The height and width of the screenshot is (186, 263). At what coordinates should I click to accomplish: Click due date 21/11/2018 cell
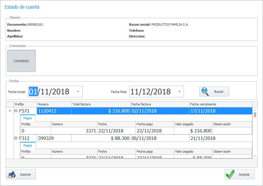[221, 138]
